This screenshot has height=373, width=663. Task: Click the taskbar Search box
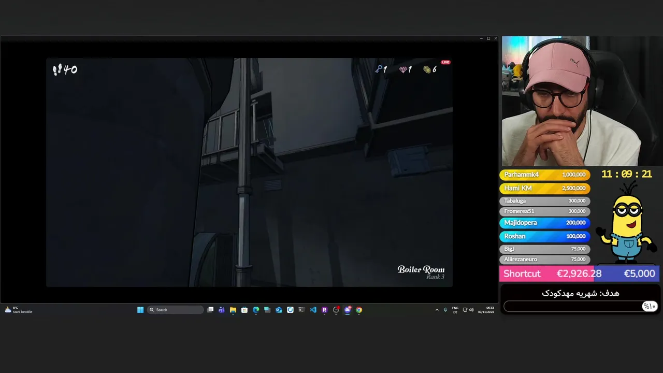[x=176, y=310]
